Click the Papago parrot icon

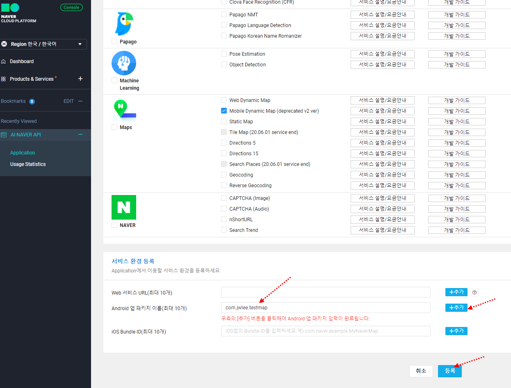(124, 24)
